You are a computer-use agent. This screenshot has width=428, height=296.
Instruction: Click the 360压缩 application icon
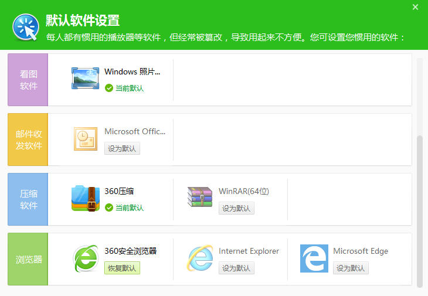86,198
